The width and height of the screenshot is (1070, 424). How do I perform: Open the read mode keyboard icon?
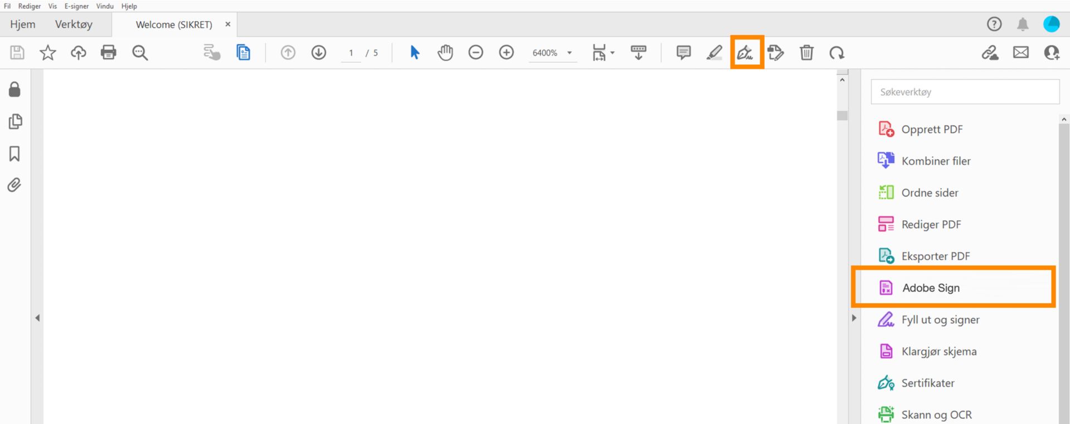click(639, 53)
